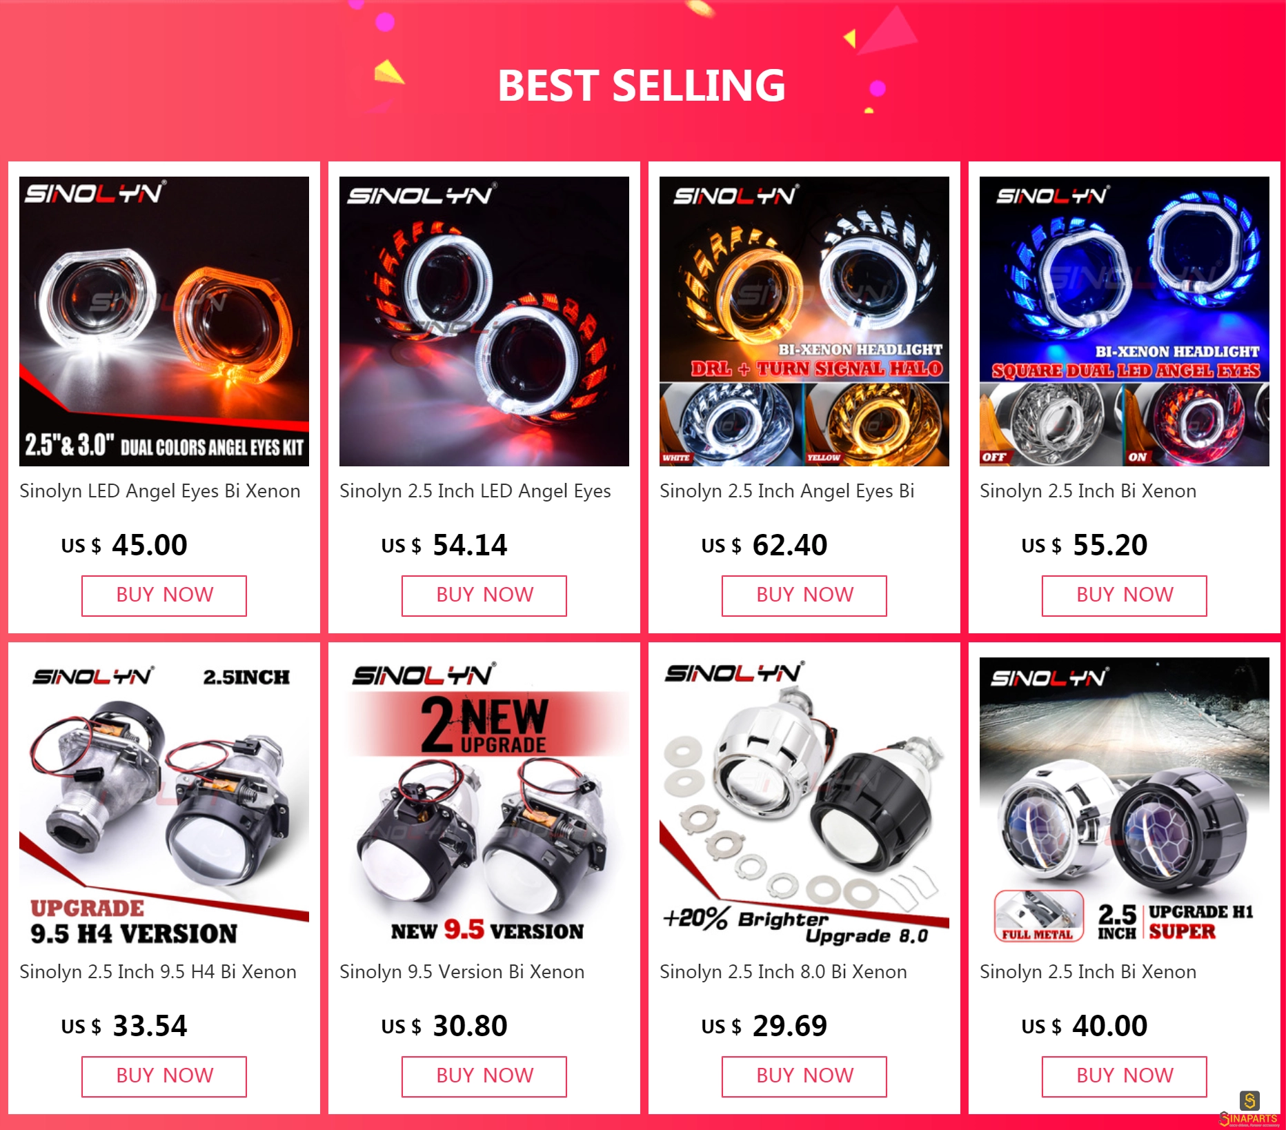Open the Upgrade H1 Super full metal image
The width and height of the screenshot is (1286, 1130).
[1125, 802]
